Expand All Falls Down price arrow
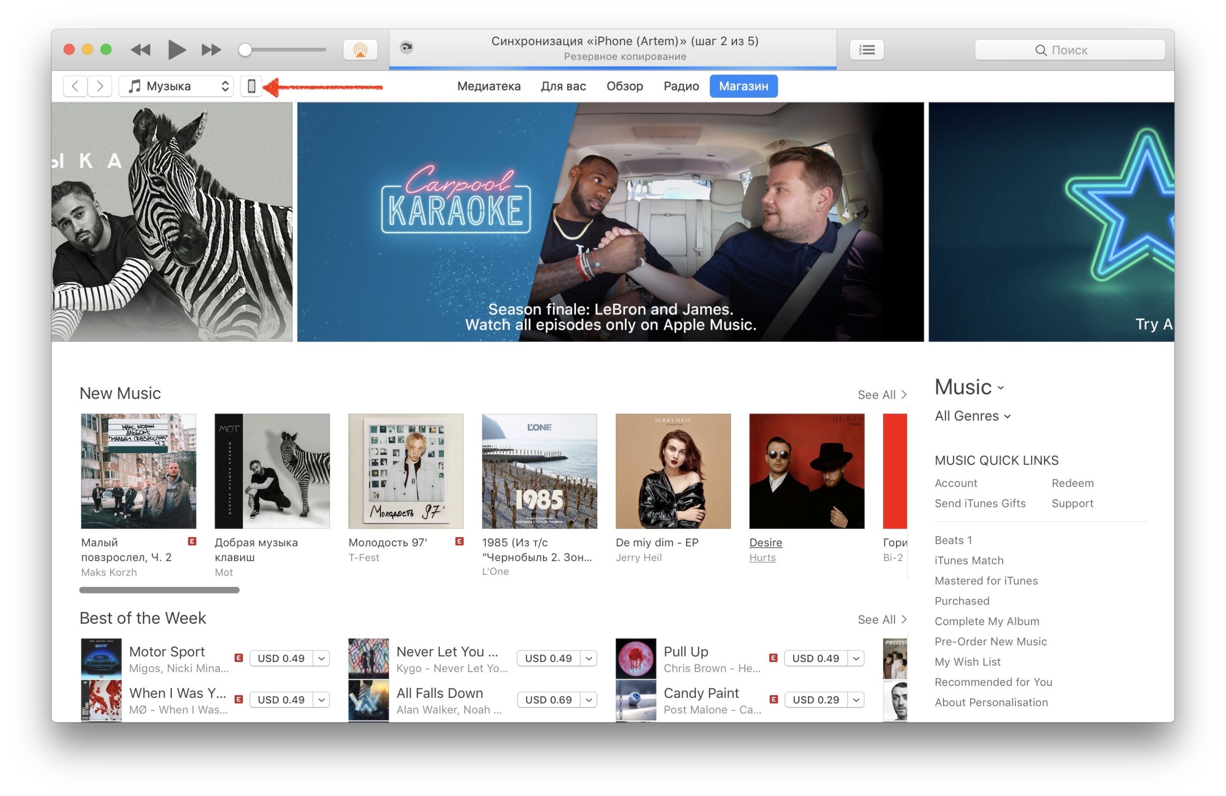The image size is (1226, 796). [x=589, y=700]
